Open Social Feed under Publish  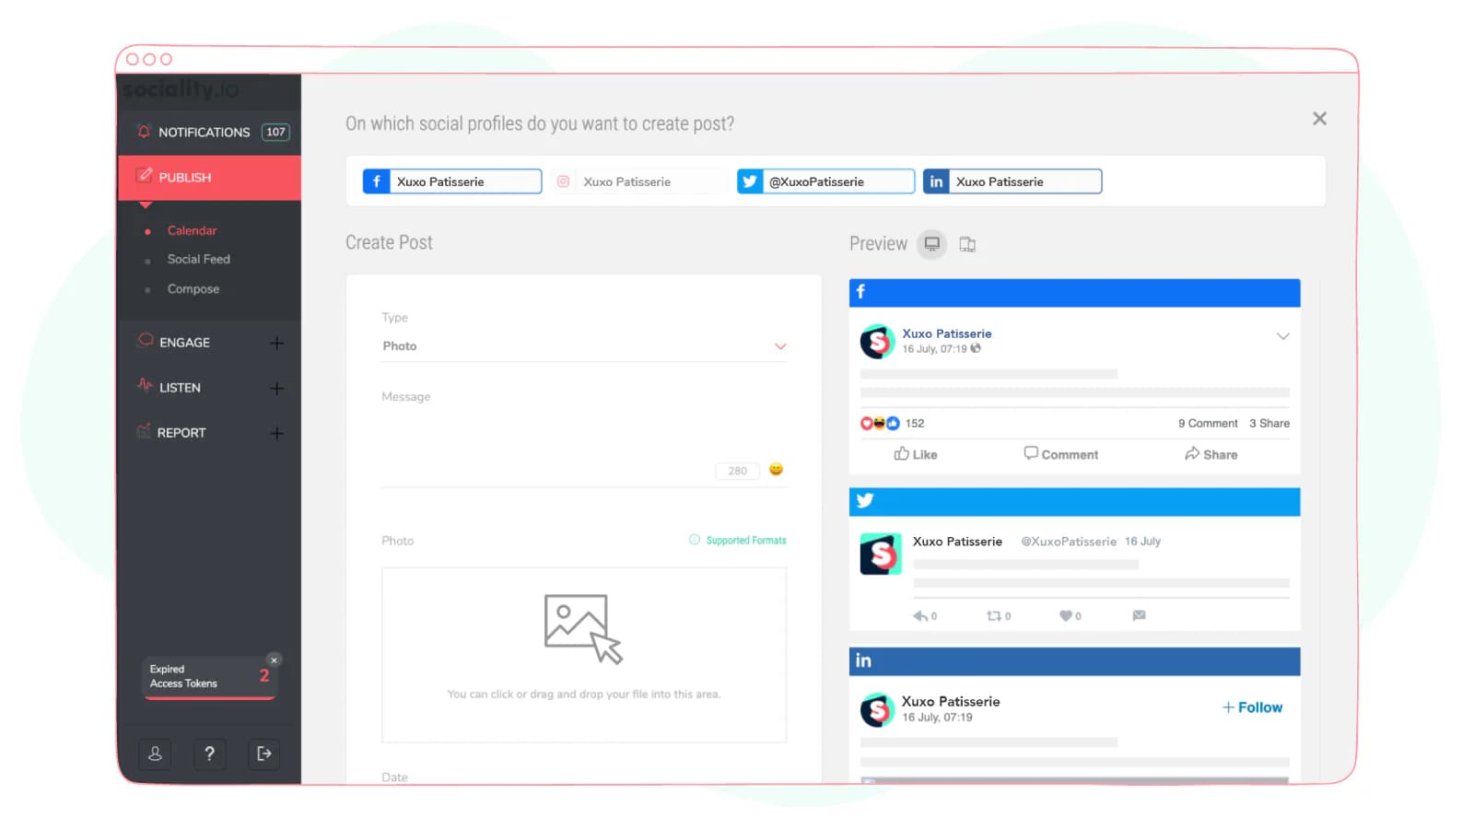(x=198, y=259)
